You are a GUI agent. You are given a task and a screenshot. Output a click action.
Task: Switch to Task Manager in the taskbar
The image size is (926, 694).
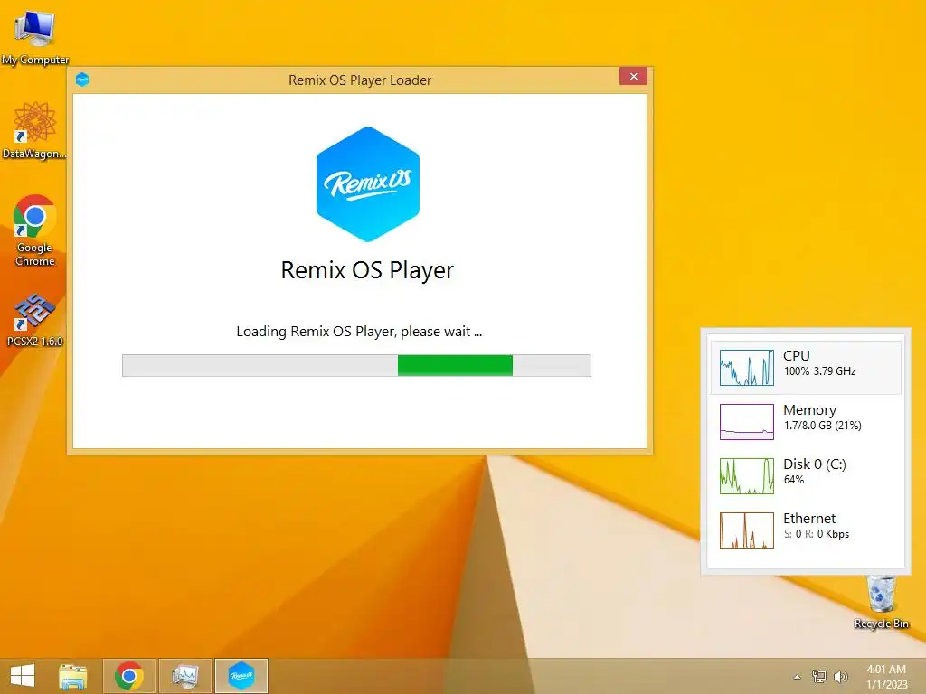[x=185, y=676]
